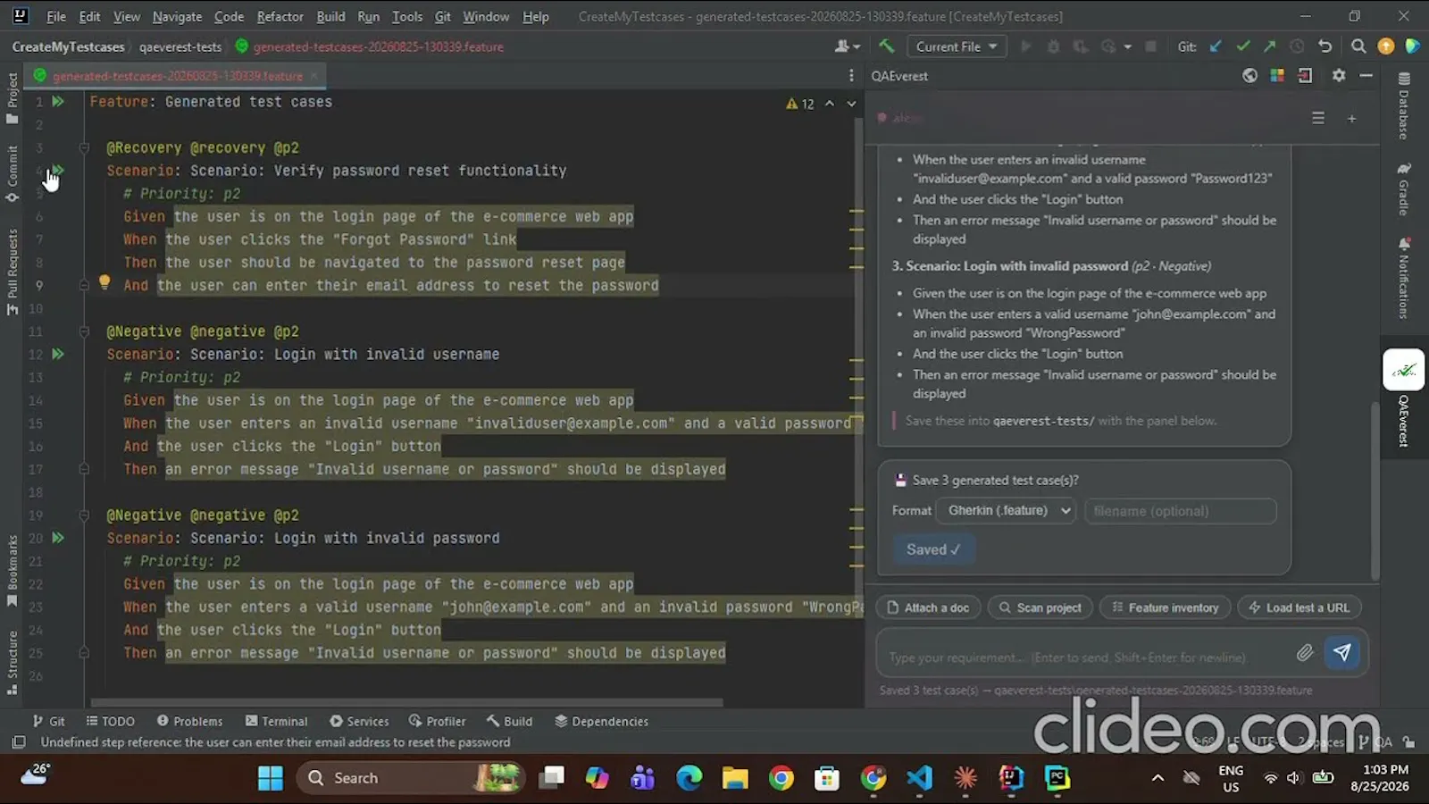Image resolution: width=1429 pixels, height=804 pixels.
Task: Click the paperclip attach icon in requirement box
Action: coord(1305,653)
